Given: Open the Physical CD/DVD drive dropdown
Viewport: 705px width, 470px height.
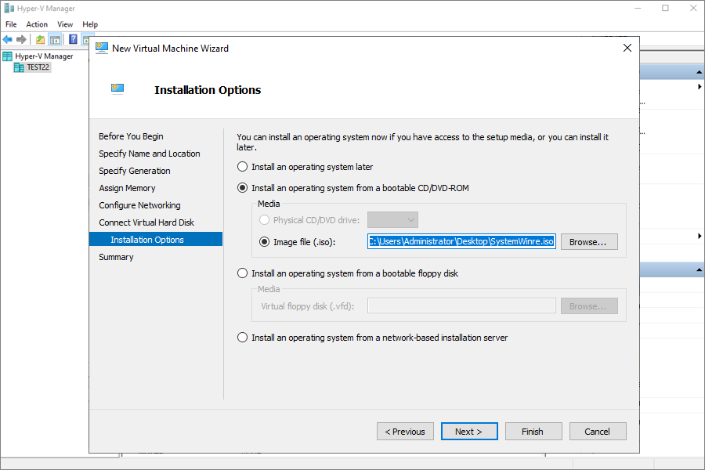Looking at the screenshot, I should 392,220.
